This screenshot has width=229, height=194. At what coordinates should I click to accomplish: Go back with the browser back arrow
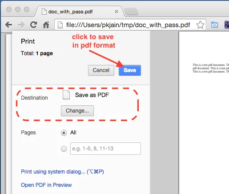point(8,24)
